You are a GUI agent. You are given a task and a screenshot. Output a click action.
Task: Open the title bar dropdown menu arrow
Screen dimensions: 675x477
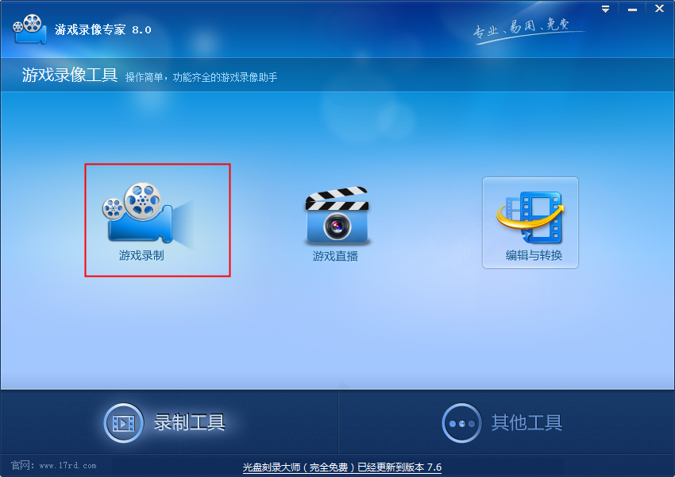[x=605, y=9]
